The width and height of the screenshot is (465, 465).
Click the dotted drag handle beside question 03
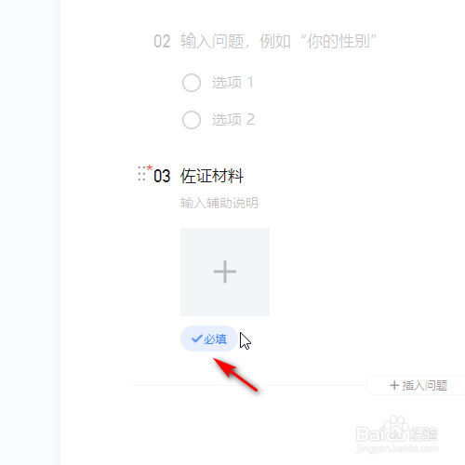[141, 174]
